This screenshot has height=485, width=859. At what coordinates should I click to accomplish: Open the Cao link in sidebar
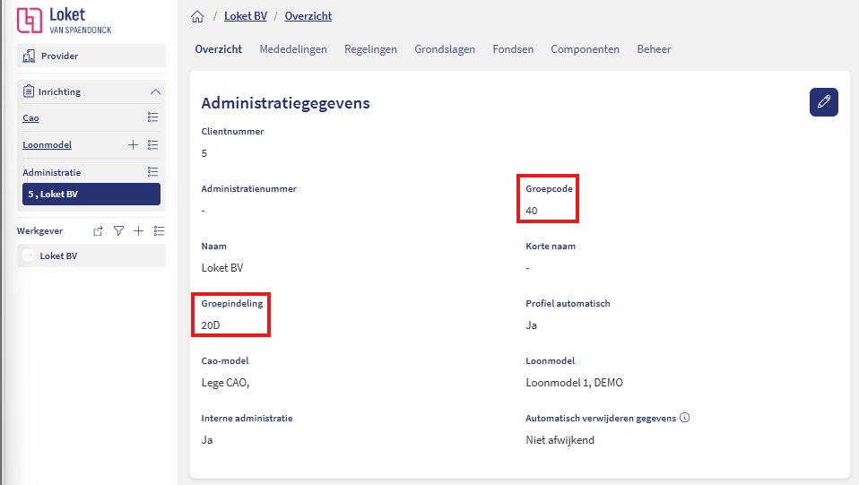point(30,117)
